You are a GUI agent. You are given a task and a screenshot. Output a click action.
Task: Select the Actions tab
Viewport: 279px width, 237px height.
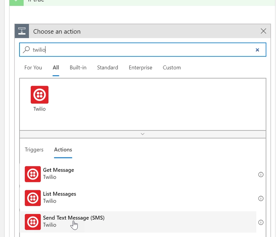pos(63,150)
